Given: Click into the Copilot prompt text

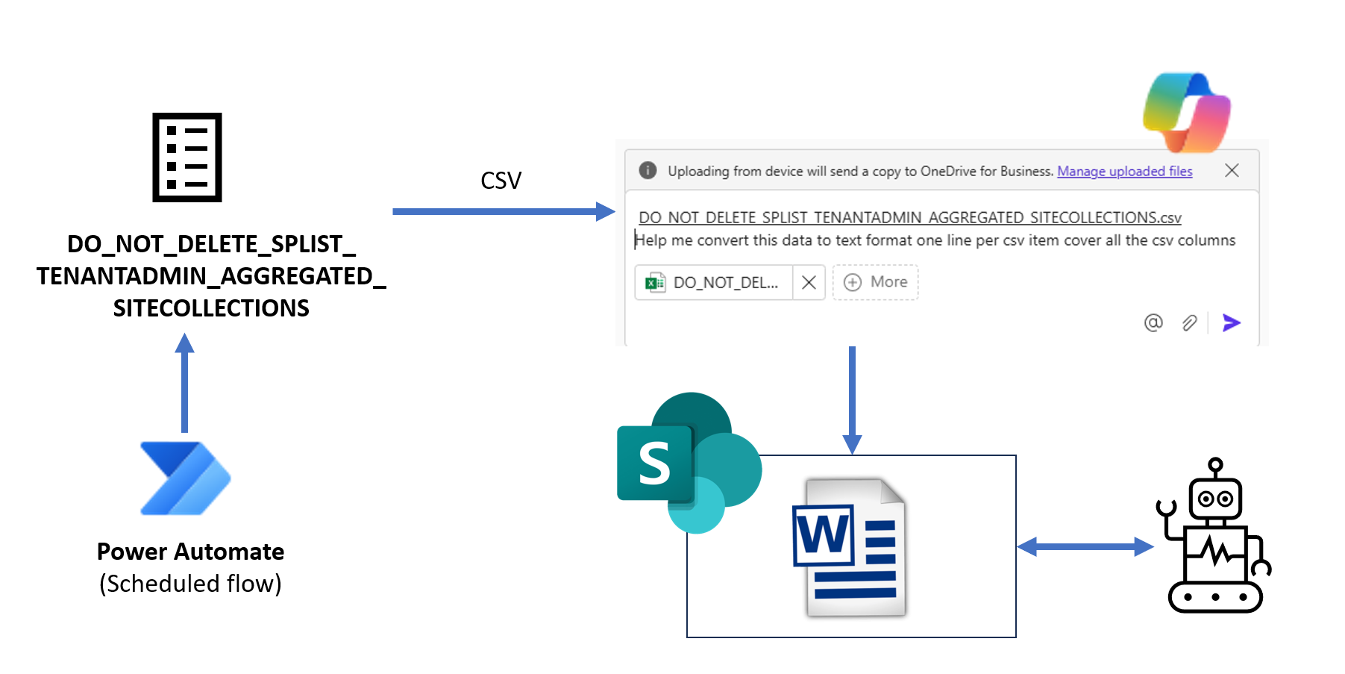Looking at the screenshot, I should click(x=934, y=240).
